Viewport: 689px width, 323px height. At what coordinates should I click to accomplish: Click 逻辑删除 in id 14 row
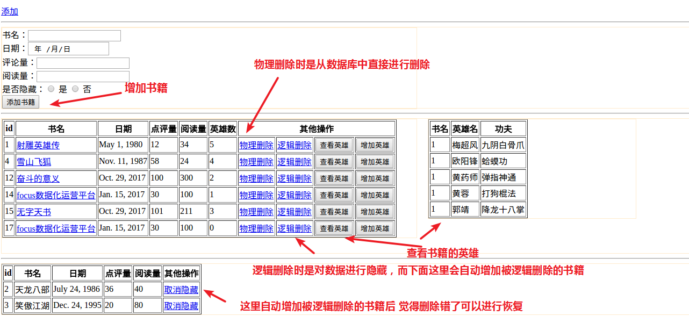click(x=295, y=195)
